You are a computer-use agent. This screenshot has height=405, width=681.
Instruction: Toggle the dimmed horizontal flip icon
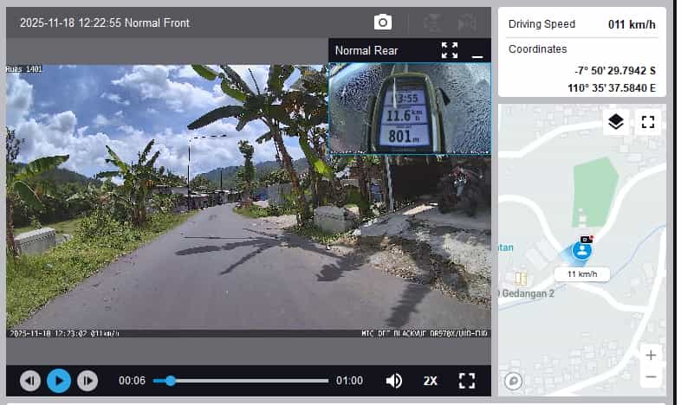click(466, 22)
